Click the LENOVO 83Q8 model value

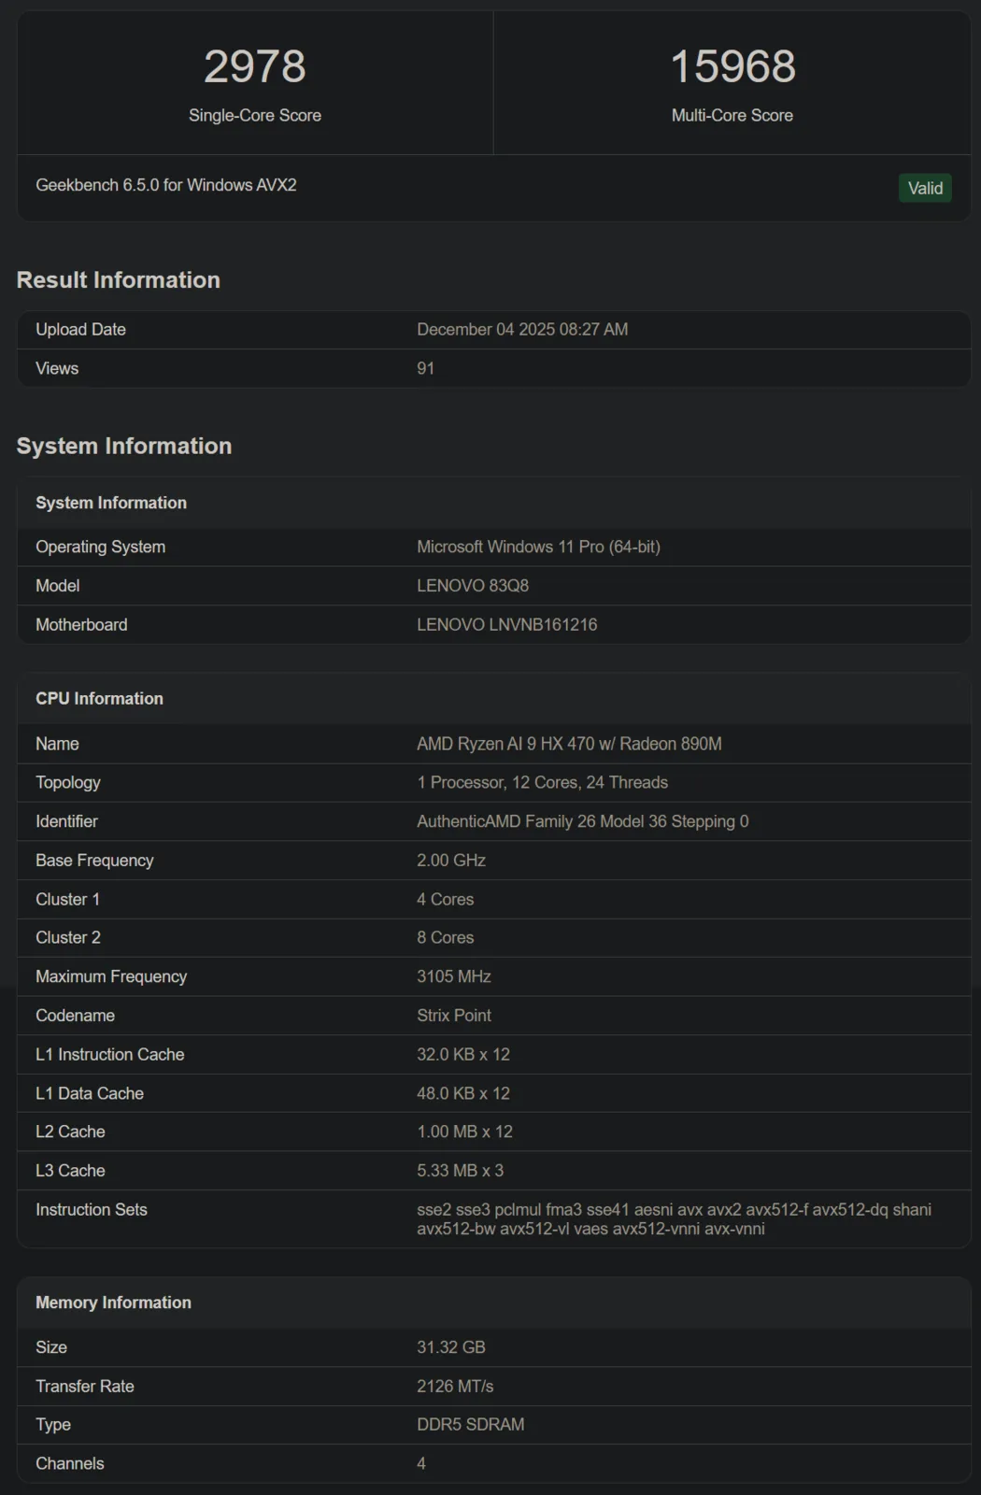pyautogui.click(x=473, y=586)
